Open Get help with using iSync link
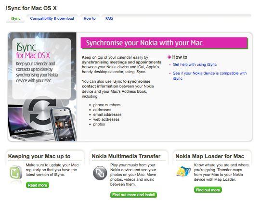260x201 pixels. (x=195, y=64)
